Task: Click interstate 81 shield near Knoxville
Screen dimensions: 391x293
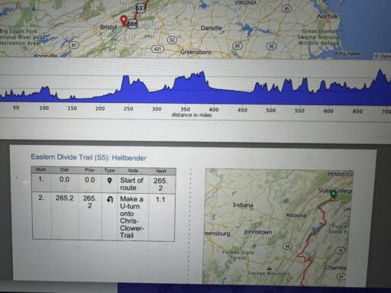Action: 74,45
